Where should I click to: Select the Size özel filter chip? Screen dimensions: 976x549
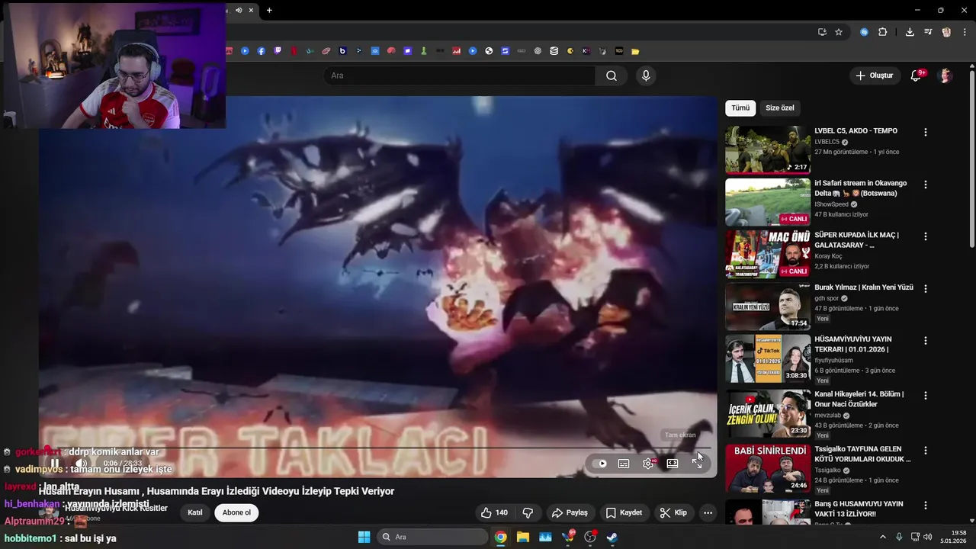780,108
